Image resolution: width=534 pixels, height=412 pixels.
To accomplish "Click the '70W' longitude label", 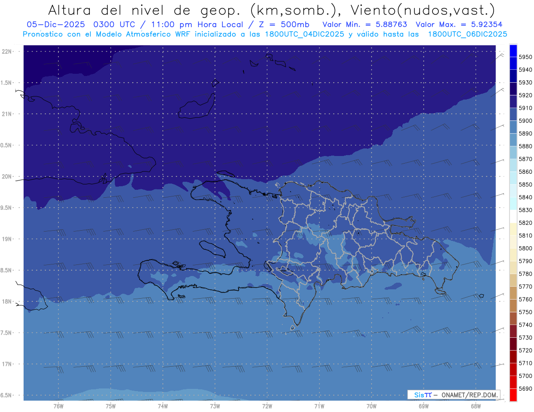I will [x=372, y=406].
